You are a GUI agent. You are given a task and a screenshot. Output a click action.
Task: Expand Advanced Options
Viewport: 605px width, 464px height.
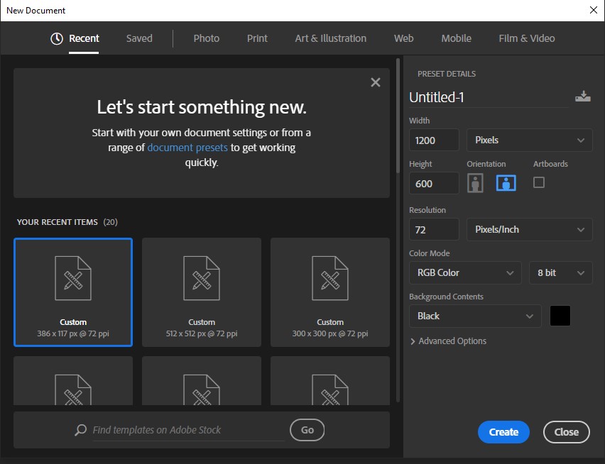tap(448, 341)
